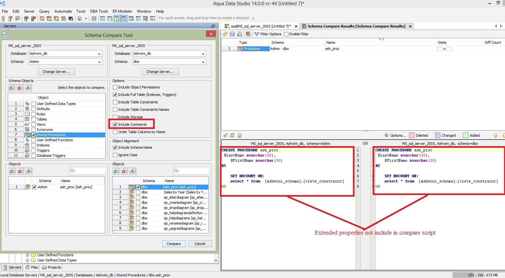Image resolution: width=505 pixels, height=278 pixels.
Task: Sort results by Diff Count column header
Action: coord(493,42)
